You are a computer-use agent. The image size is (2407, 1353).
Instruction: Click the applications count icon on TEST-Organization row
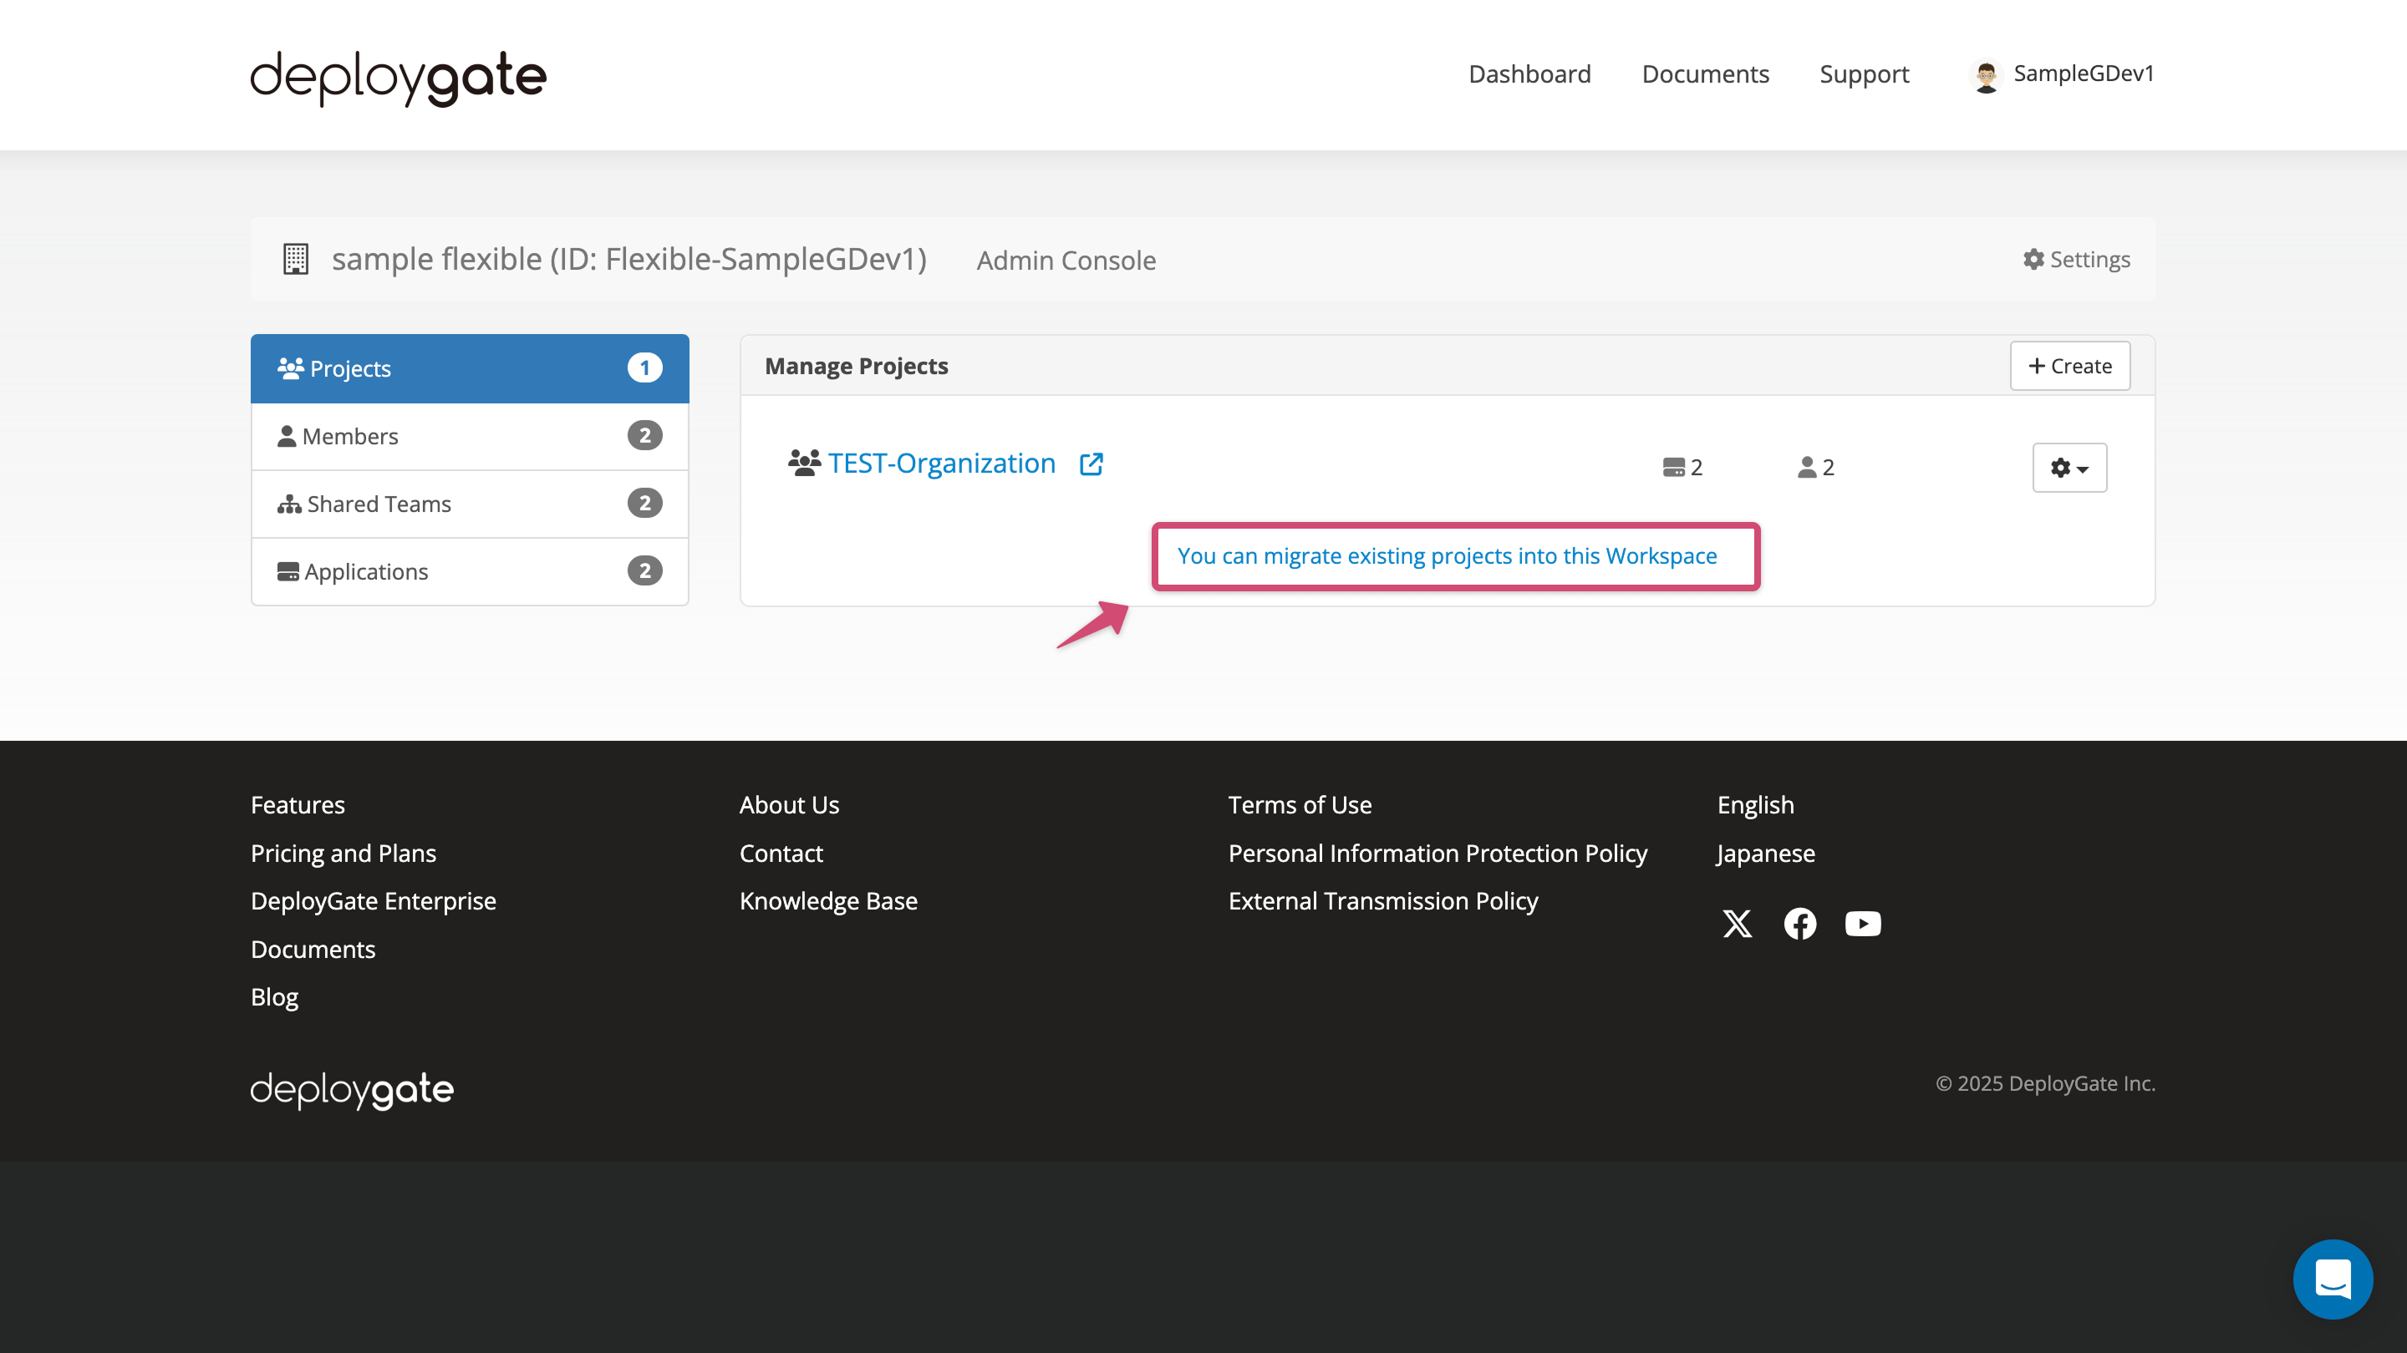pyautogui.click(x=1673, y=467)
